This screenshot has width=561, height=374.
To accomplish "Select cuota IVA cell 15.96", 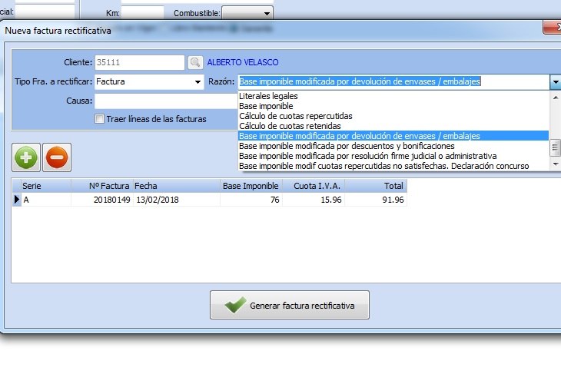I will 314,200.
